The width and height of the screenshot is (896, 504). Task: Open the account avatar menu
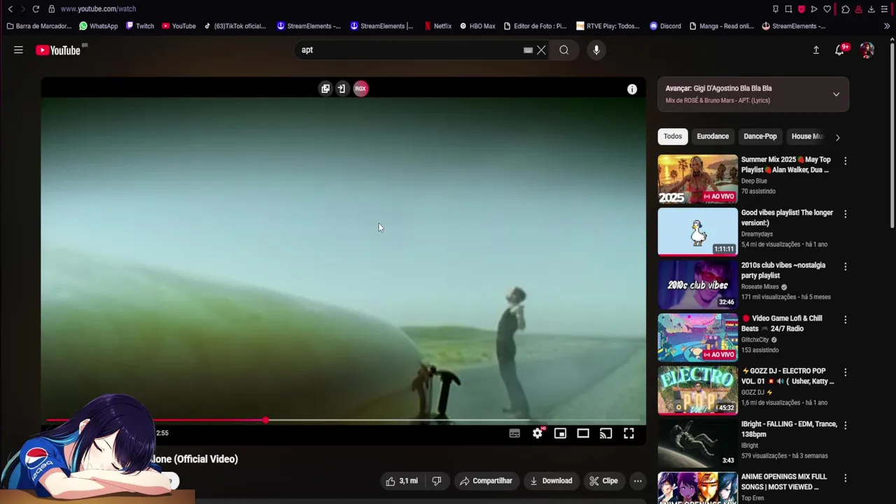pos(867,50)
